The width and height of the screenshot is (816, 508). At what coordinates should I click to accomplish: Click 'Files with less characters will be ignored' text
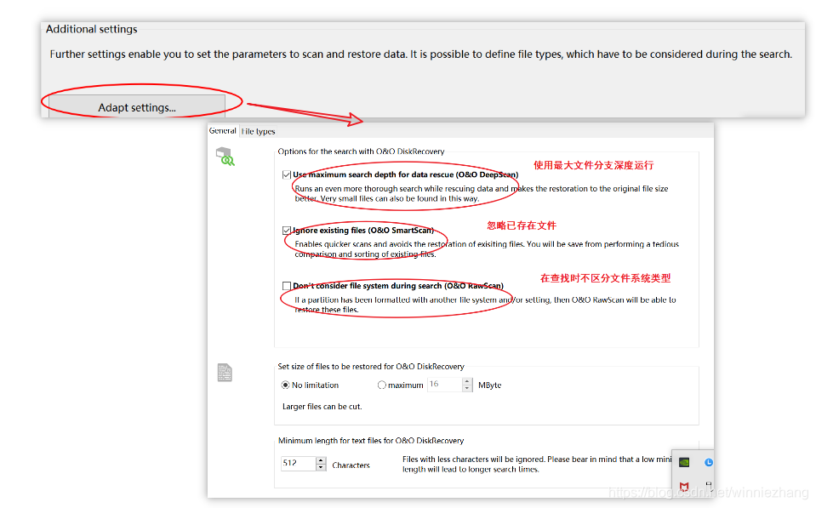tap(537, 464)
